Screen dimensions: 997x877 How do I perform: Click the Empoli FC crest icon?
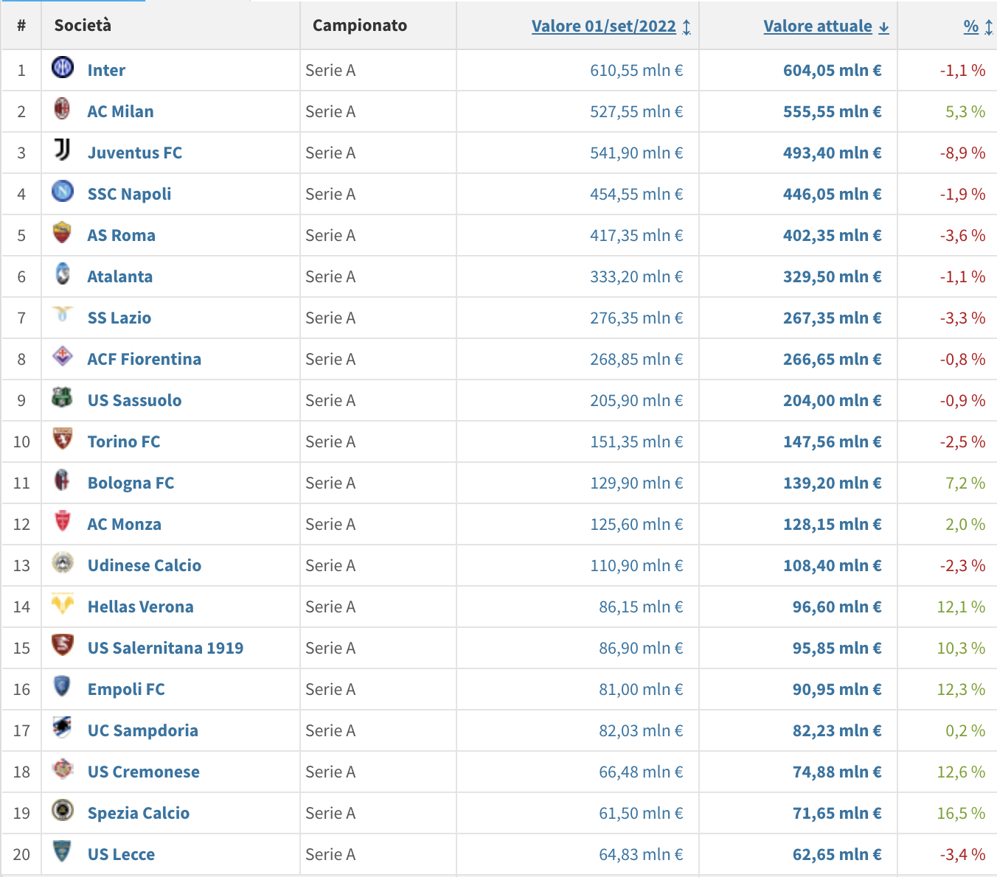(63, 686)
